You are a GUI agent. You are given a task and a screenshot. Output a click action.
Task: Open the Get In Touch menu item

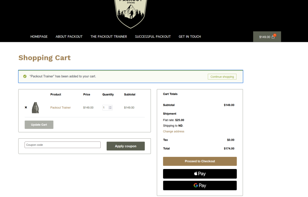(x=190, y=37)
